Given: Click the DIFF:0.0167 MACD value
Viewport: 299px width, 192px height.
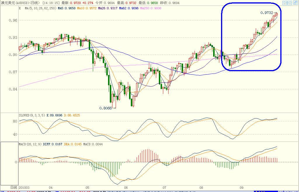Looking at the screenshot, I should coord(53,144).
